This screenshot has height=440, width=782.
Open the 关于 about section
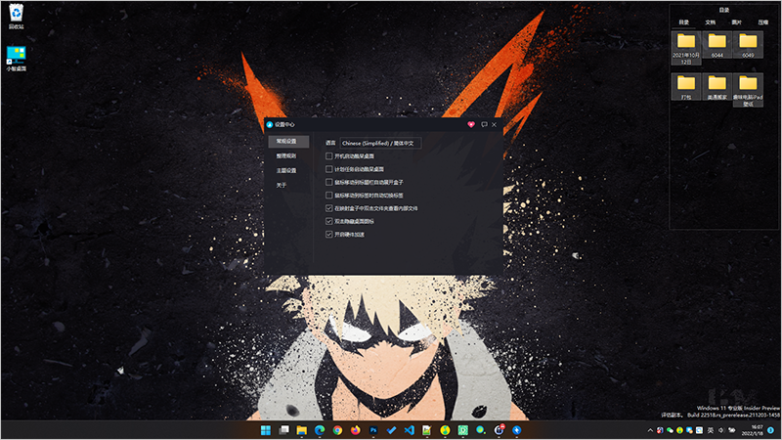tap(281, 185)
